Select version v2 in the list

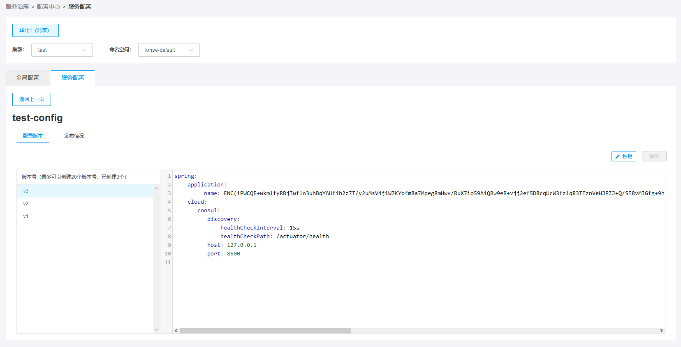[85, 204]
